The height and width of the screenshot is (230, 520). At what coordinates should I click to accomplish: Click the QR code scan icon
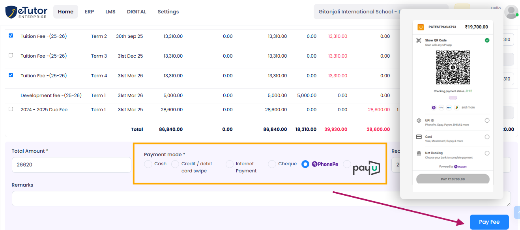pos(419,41)
